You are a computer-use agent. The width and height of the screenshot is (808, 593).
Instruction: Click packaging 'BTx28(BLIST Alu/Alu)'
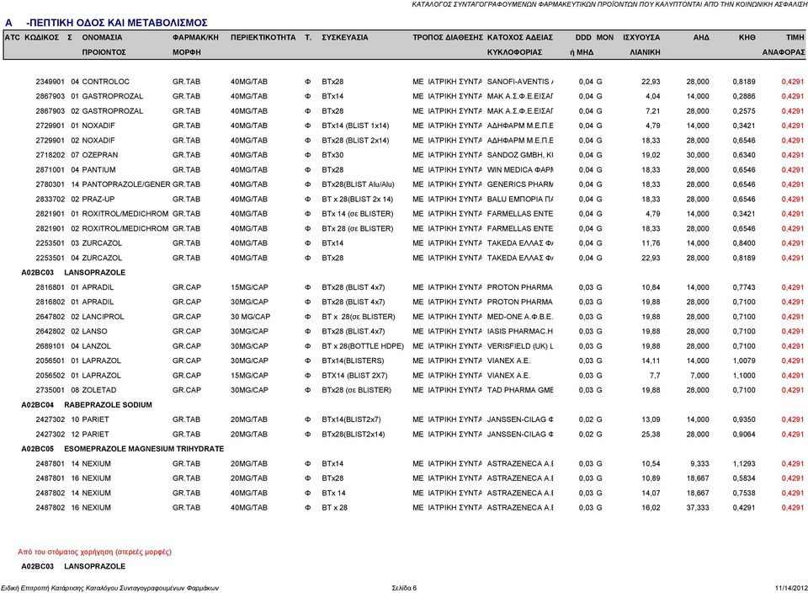coord(358,184)
